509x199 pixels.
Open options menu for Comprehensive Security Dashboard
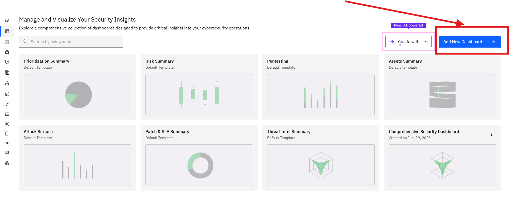pos(492,134)
